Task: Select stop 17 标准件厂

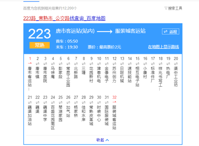Action: 153,74
